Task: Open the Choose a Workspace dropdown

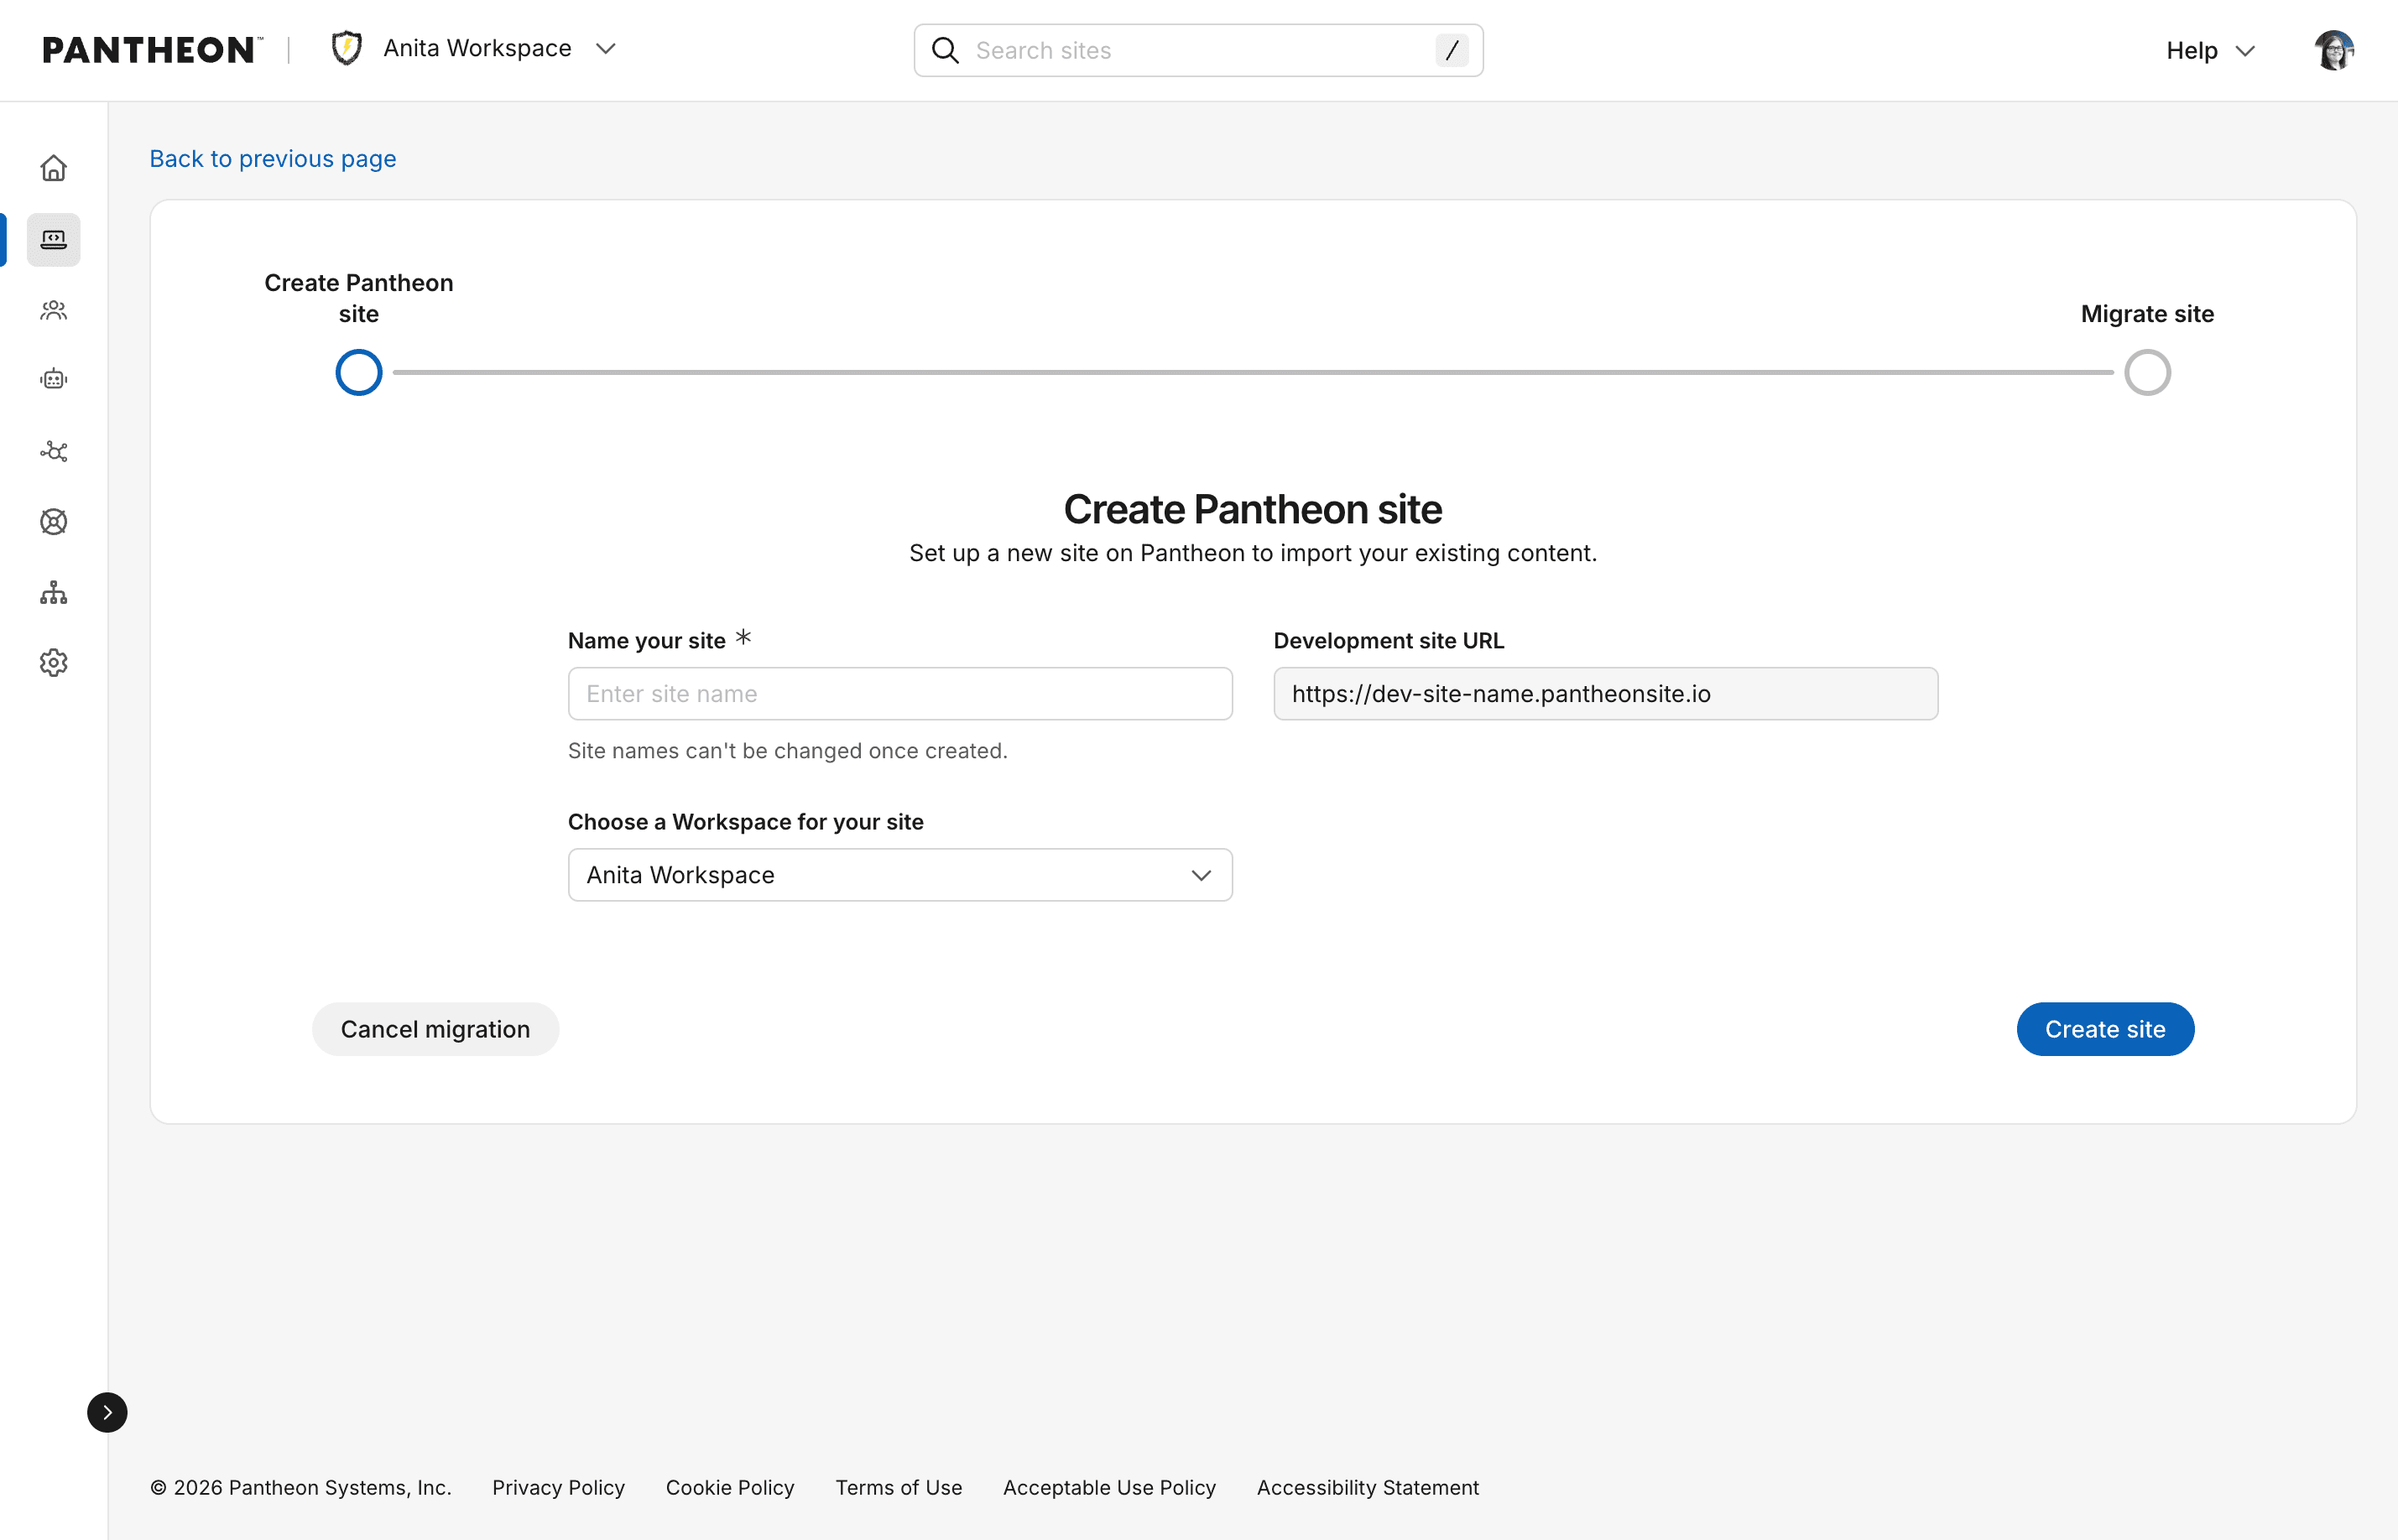Action: coord(900,875)
